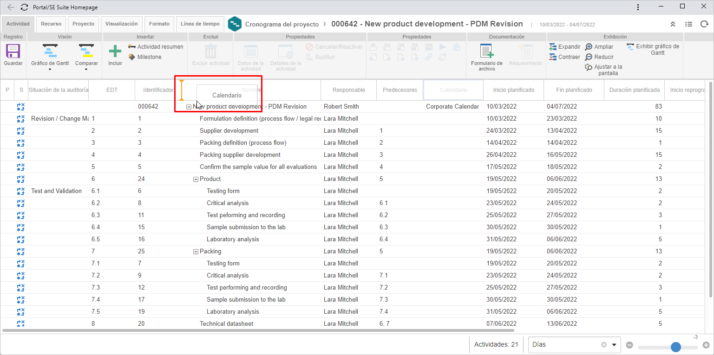Switch to the Formato tab
The image size is (714, 355).
159,24
